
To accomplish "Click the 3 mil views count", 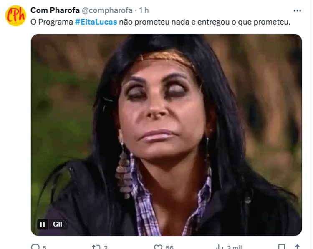I will [235, 247].
